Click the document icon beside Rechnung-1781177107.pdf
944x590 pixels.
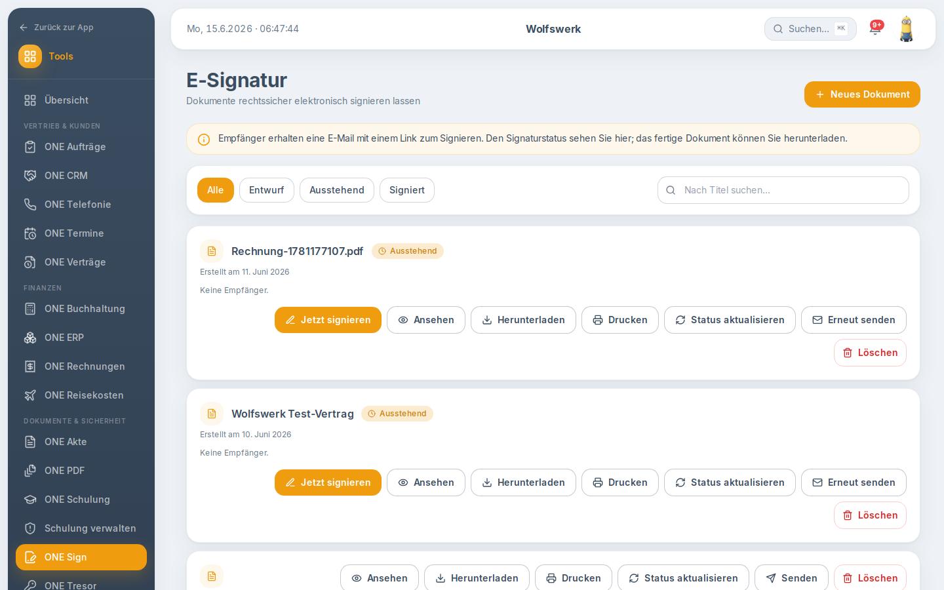click(x=212, y=251)
